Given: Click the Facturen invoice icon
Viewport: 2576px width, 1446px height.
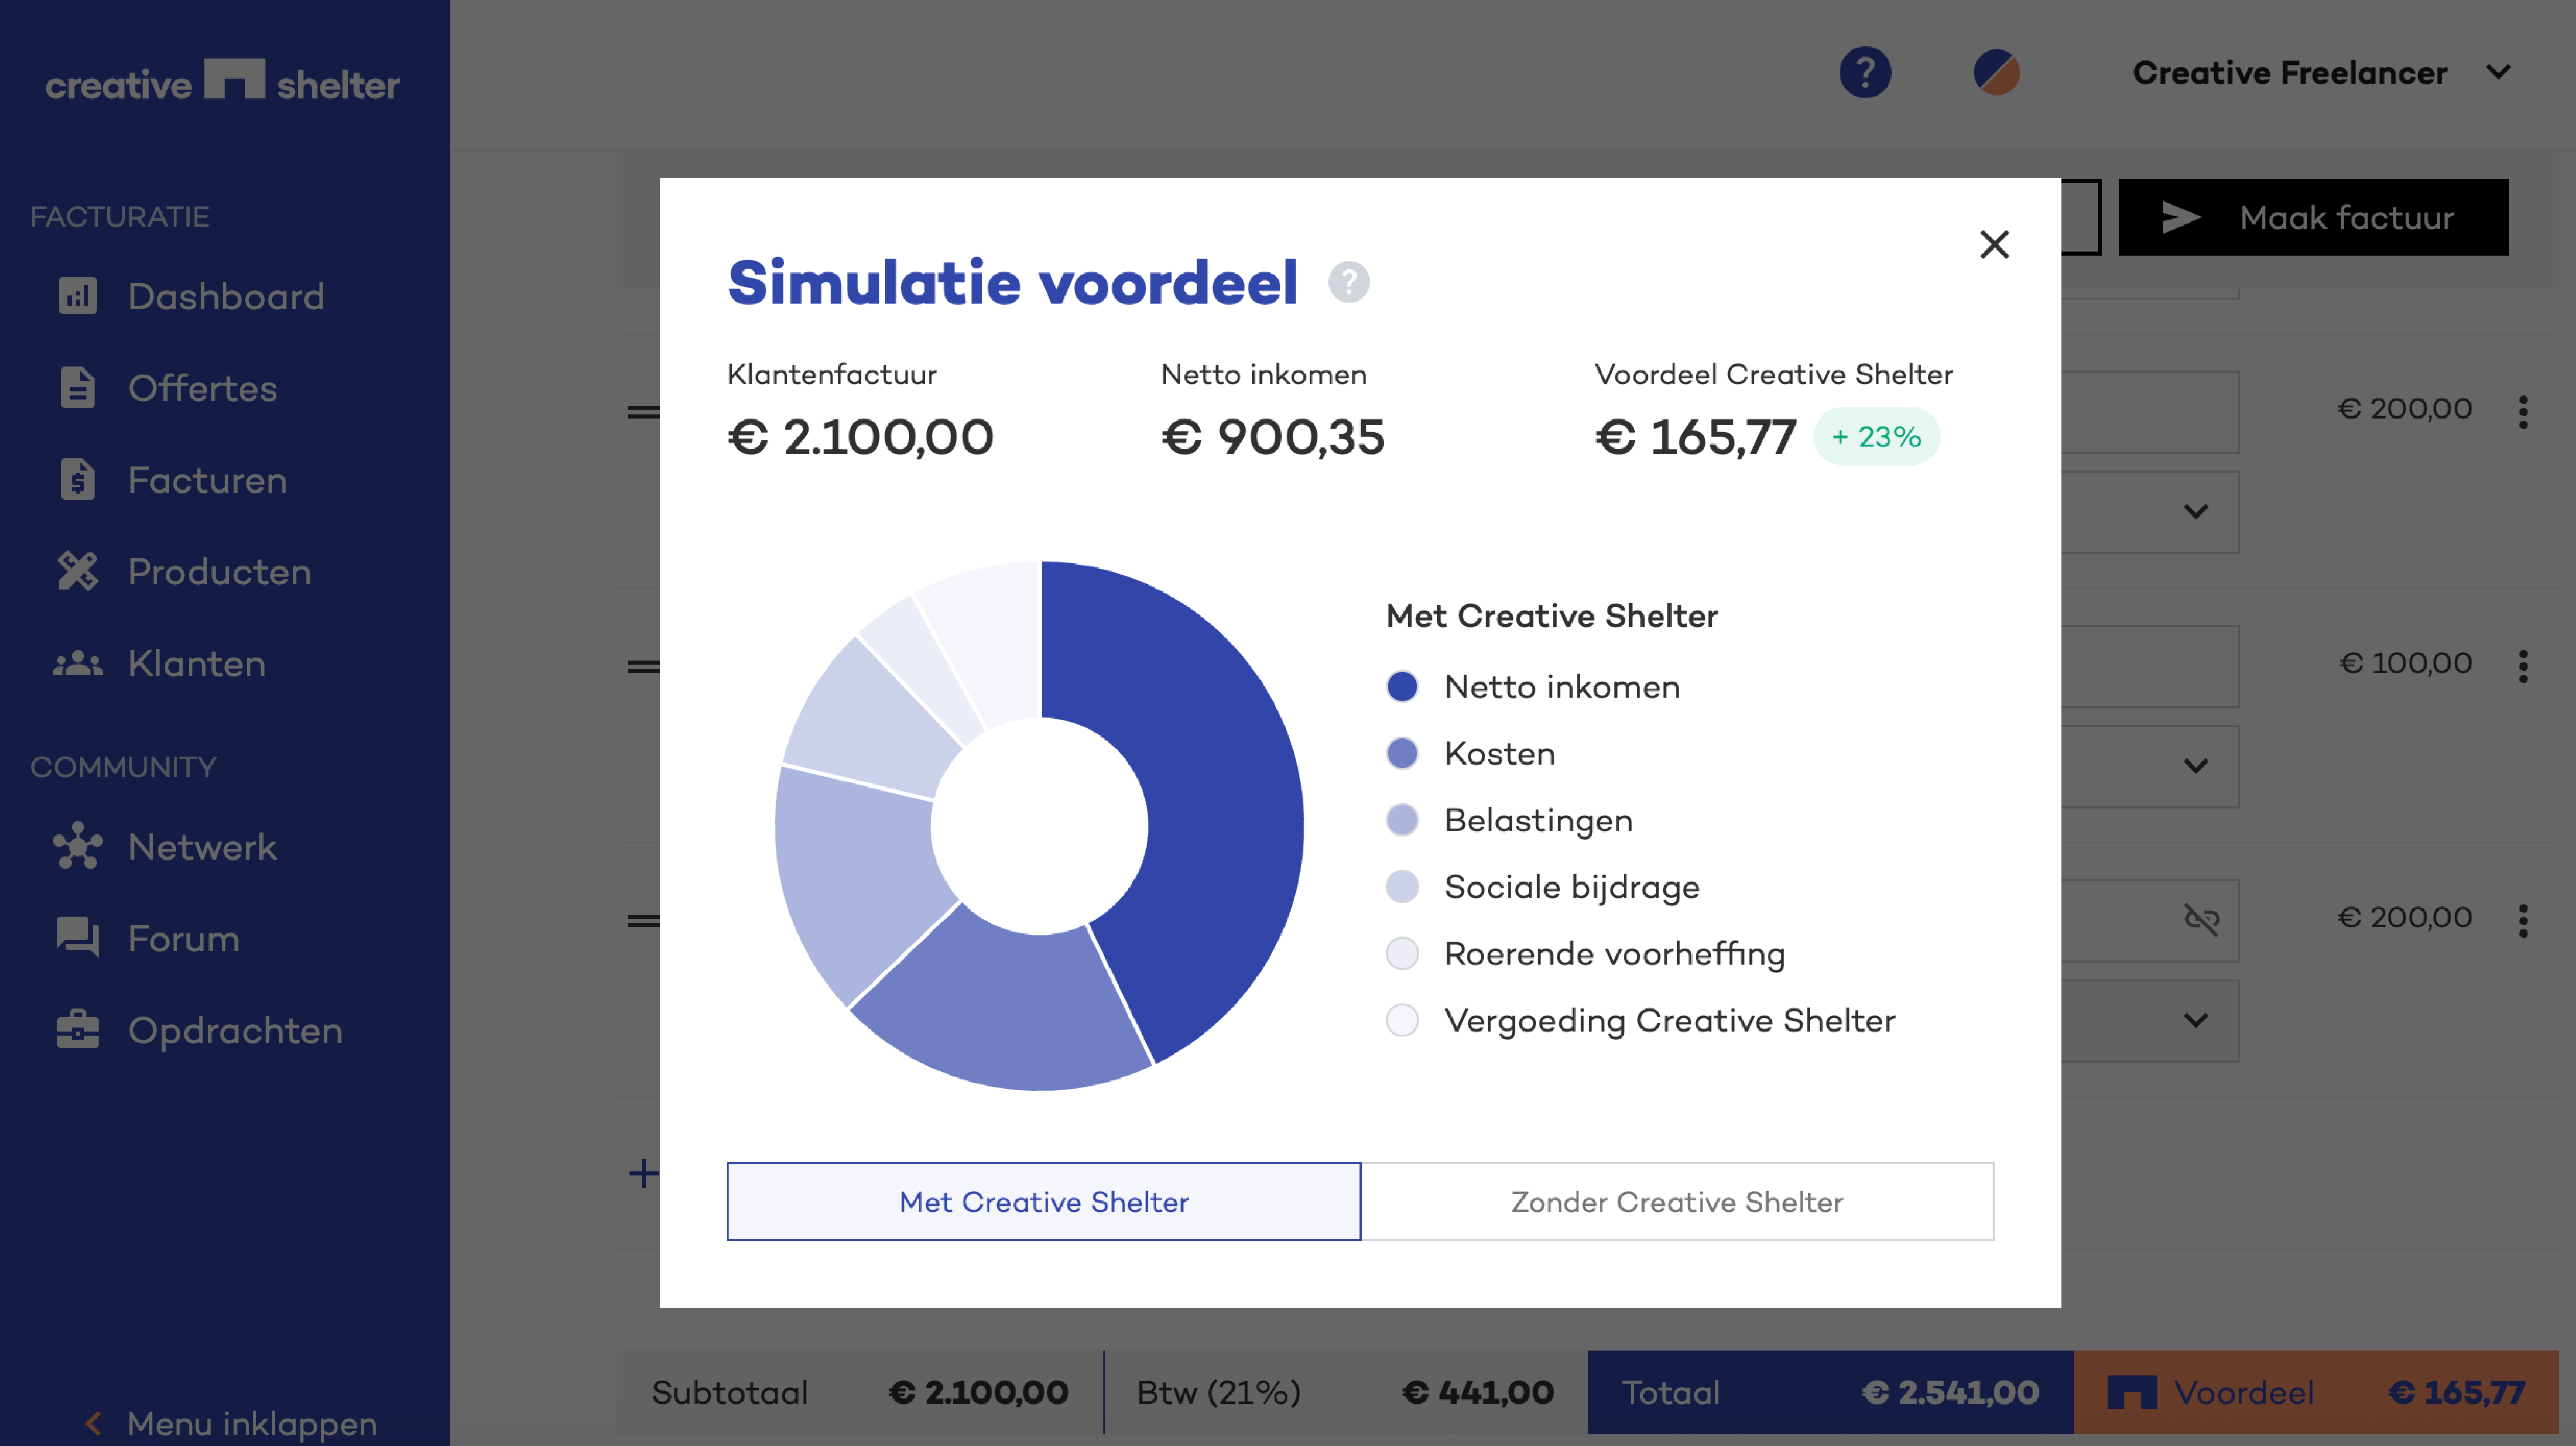Looking at the screenshot, I should click(78, 480).
